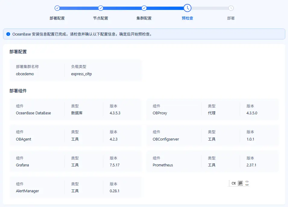The height and width of the screenshot is (207, 288).
Task: Click Prometheus version 2.37.1
Action: pos(251,165)
